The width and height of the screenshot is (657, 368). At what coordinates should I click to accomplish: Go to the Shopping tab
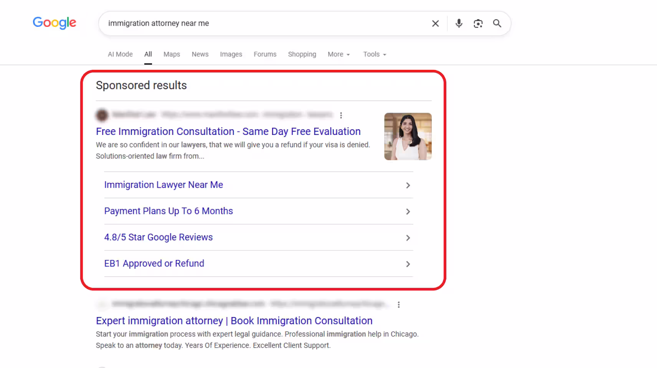click(302, 54)
